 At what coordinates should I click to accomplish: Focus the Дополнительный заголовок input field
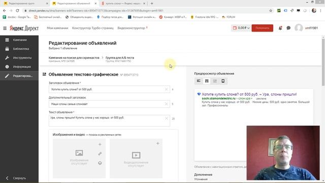point(109,104)
